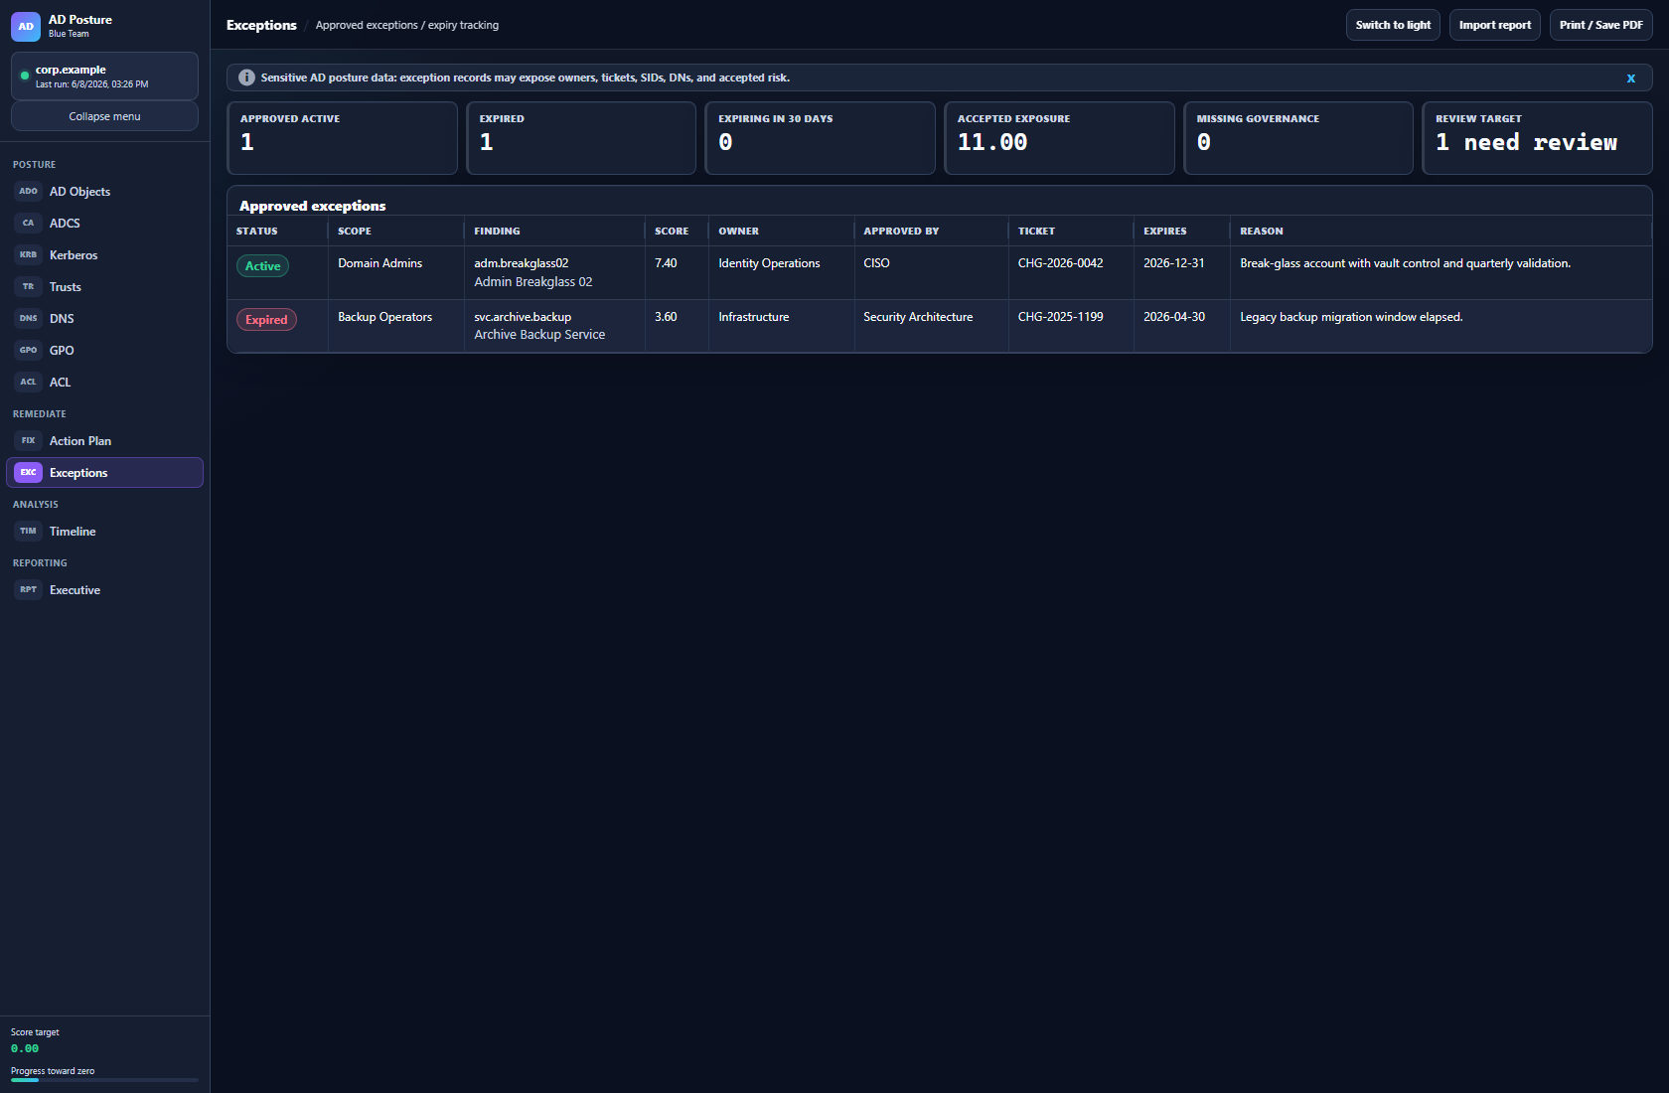Click the Expiring in 30 Days card
This screenshot has height=1093, width=1669.
pos(820,138)
